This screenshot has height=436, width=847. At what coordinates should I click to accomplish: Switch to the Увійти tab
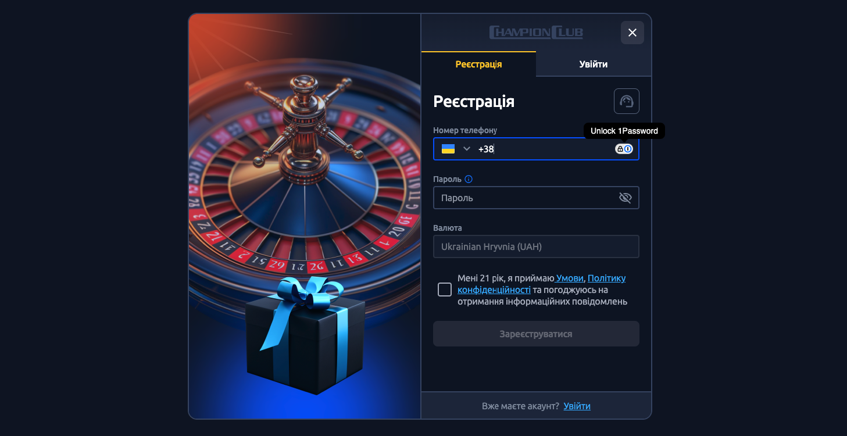594,64
